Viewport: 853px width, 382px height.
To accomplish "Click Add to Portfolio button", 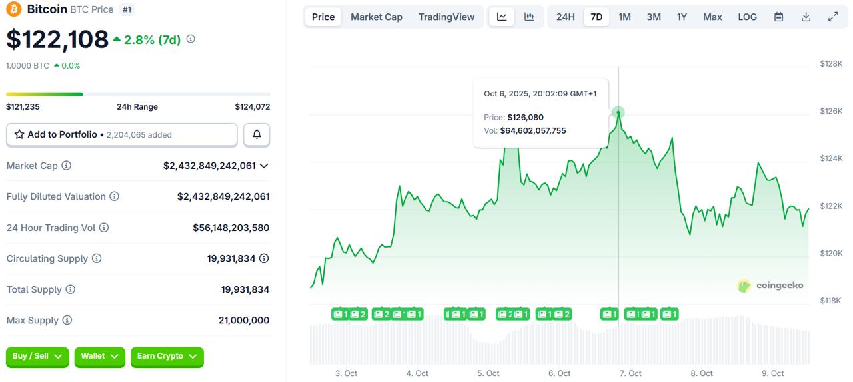I will pos(122,134).
